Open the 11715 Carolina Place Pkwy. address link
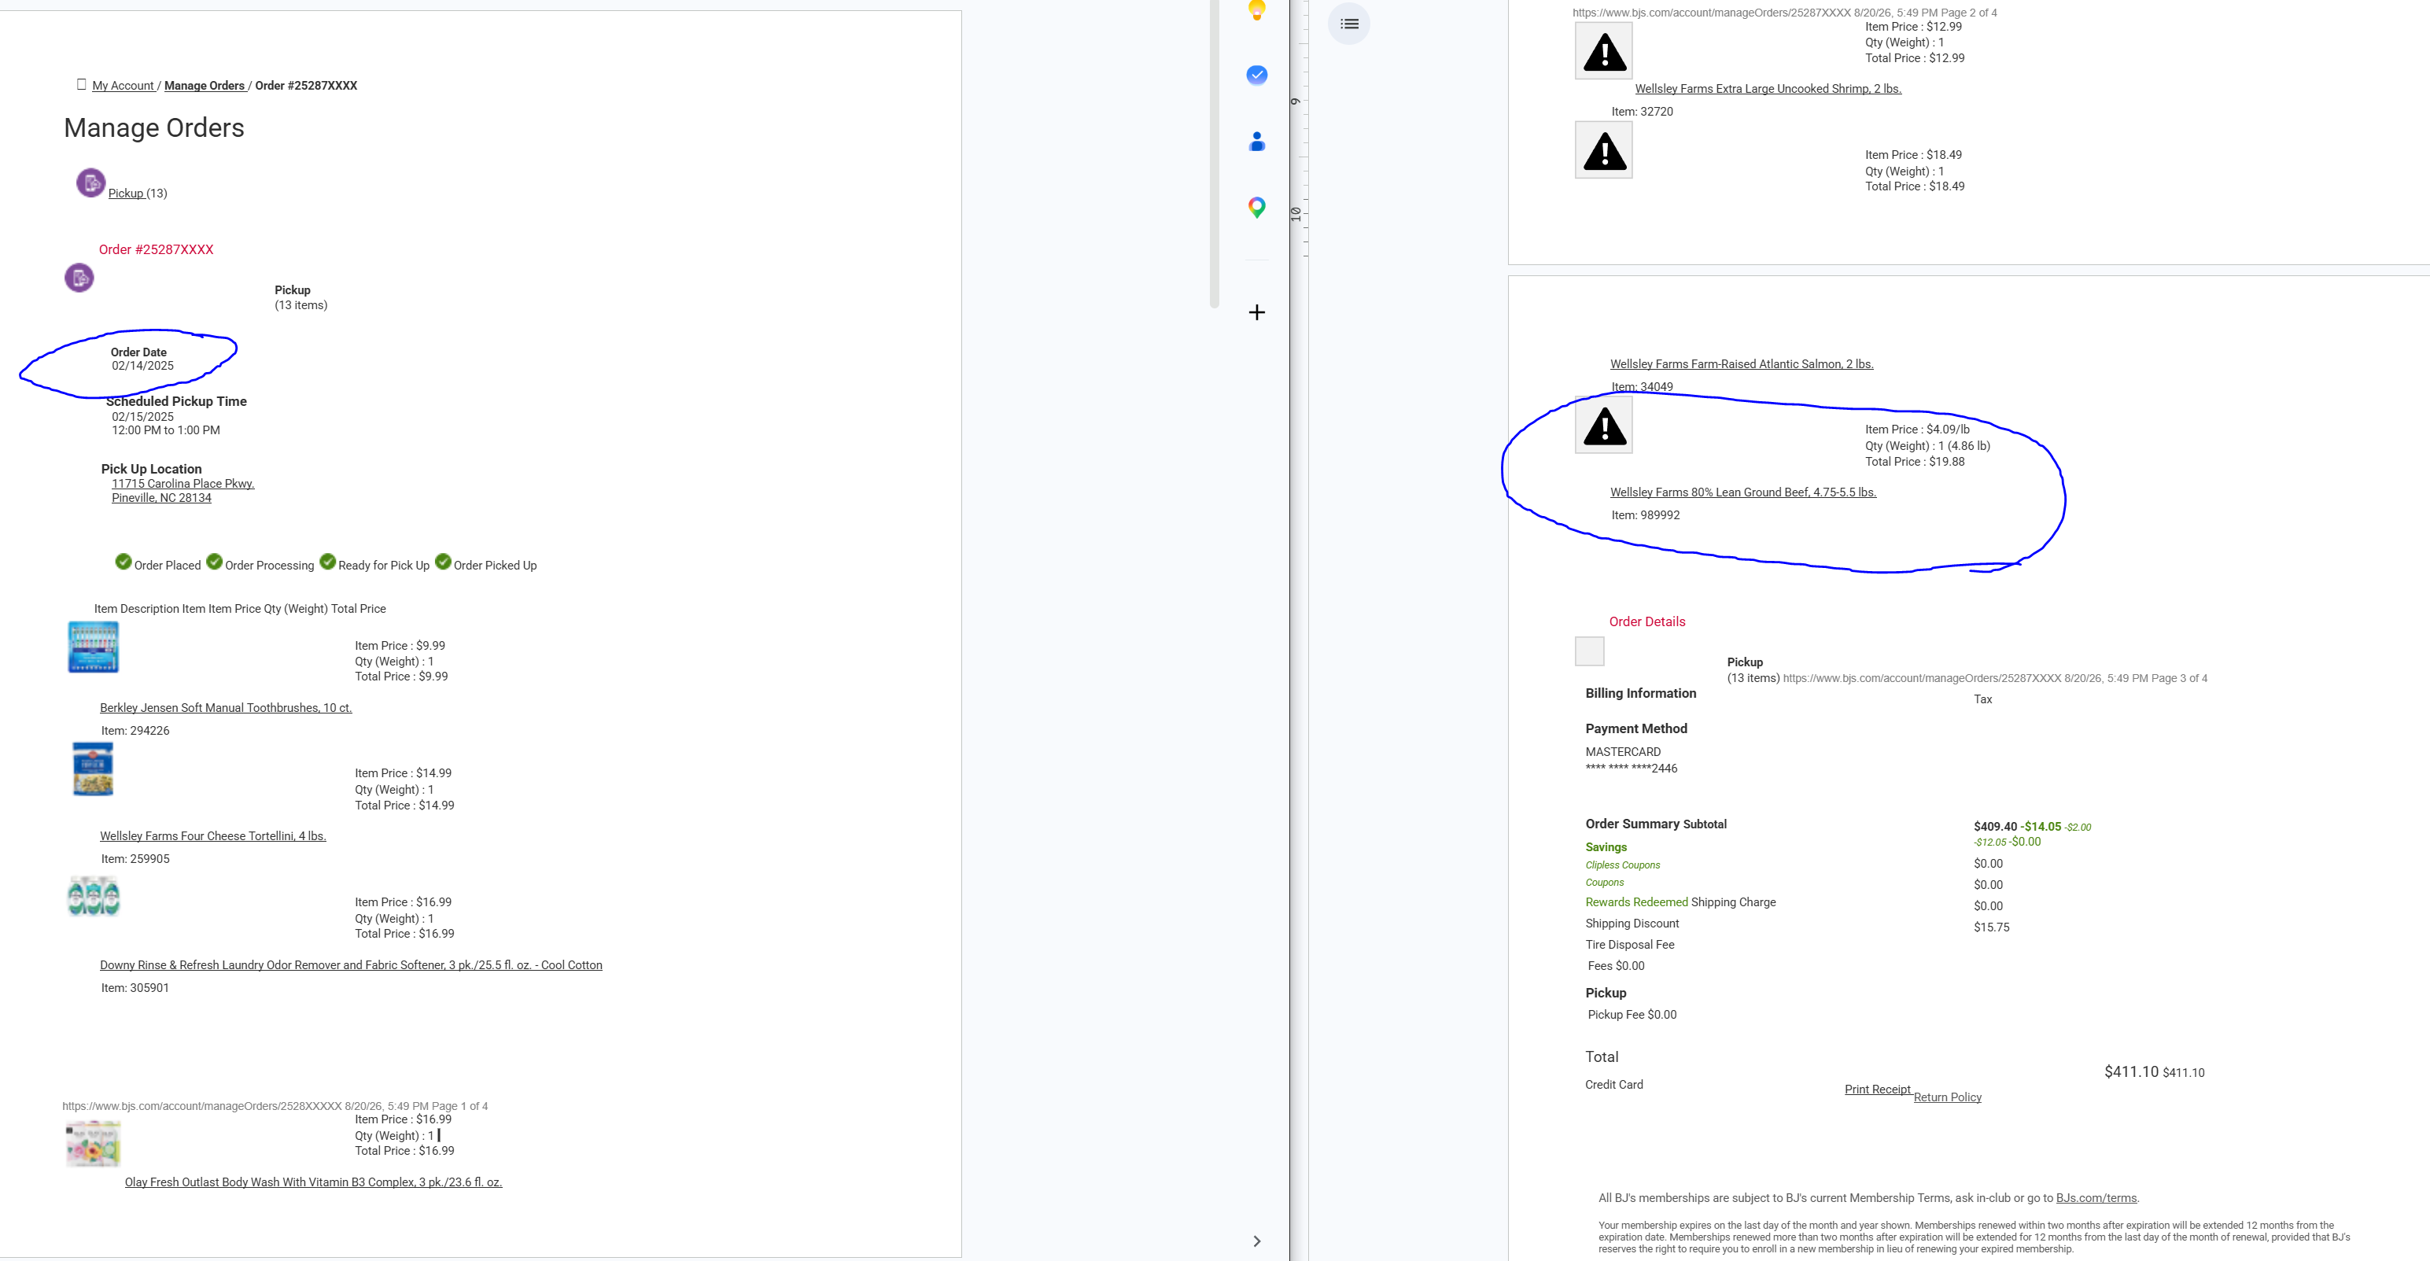 click(183, 484)
